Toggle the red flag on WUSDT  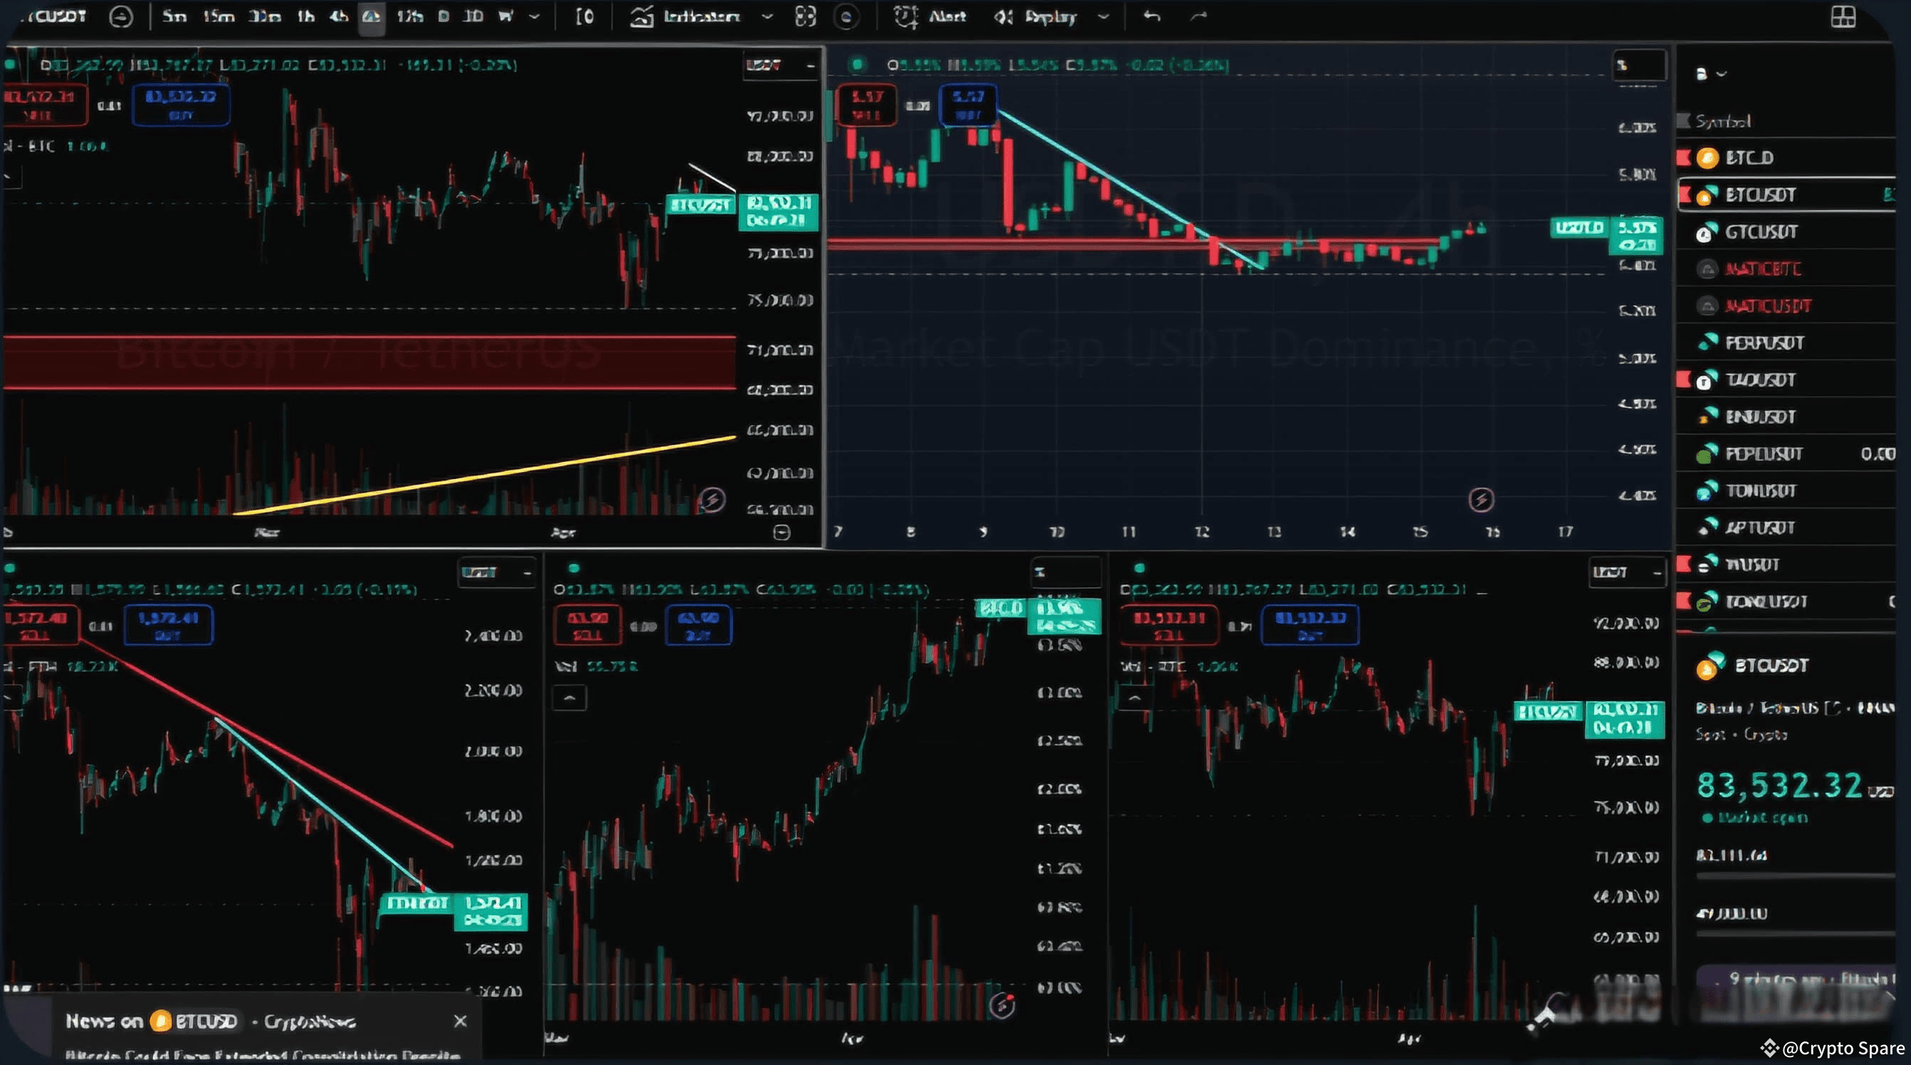(1684, 565)
